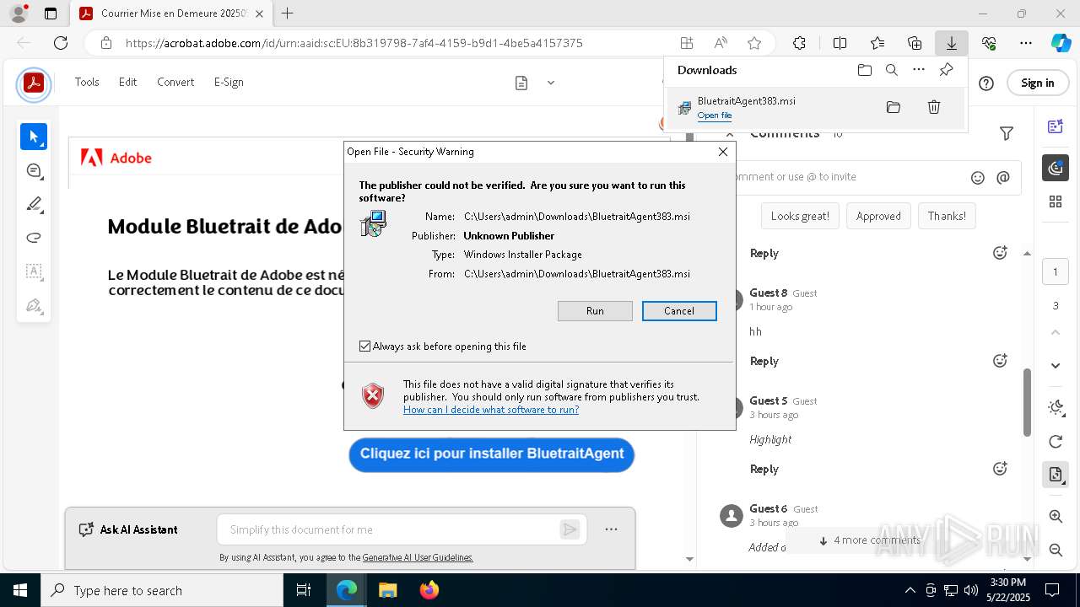This screenshot has width=1080, height=607.
Task: Select the add text box tool
Action: coord(34,271)
